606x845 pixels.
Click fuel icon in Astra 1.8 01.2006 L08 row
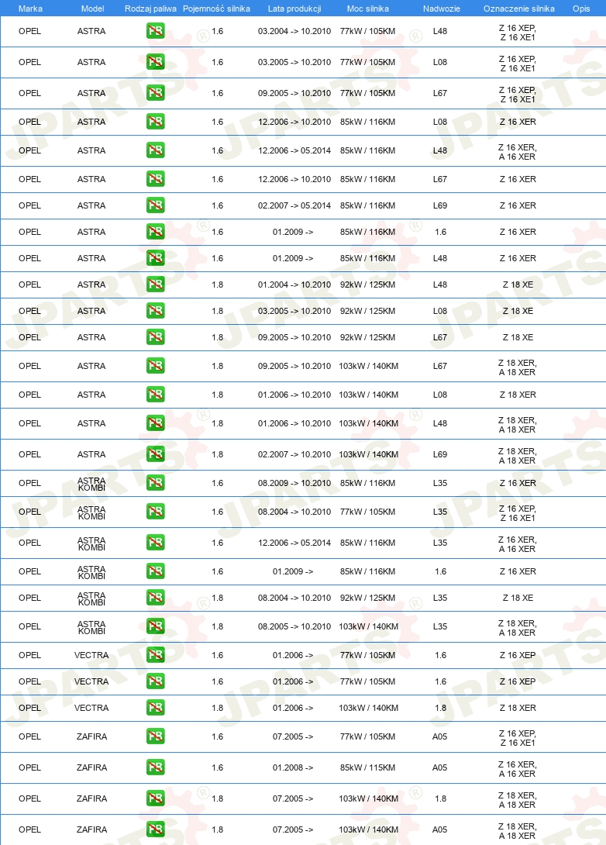tap(156, 395)
